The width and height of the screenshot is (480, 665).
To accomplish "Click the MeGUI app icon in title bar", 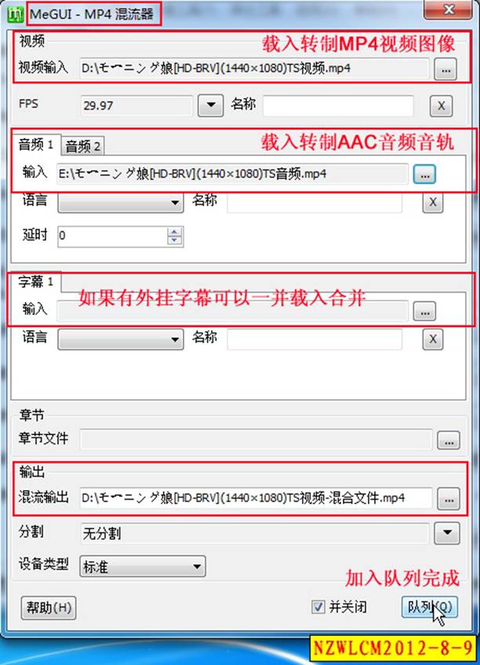I will (15, 14).
